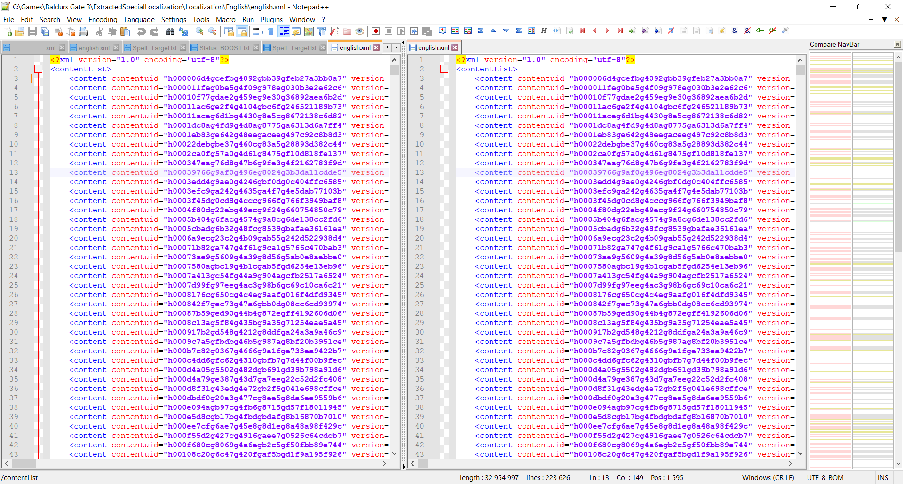This screenshot has height=484, width=903.
Task: Click the Save All toolbar icon
Action: click(x=45, y=31)
